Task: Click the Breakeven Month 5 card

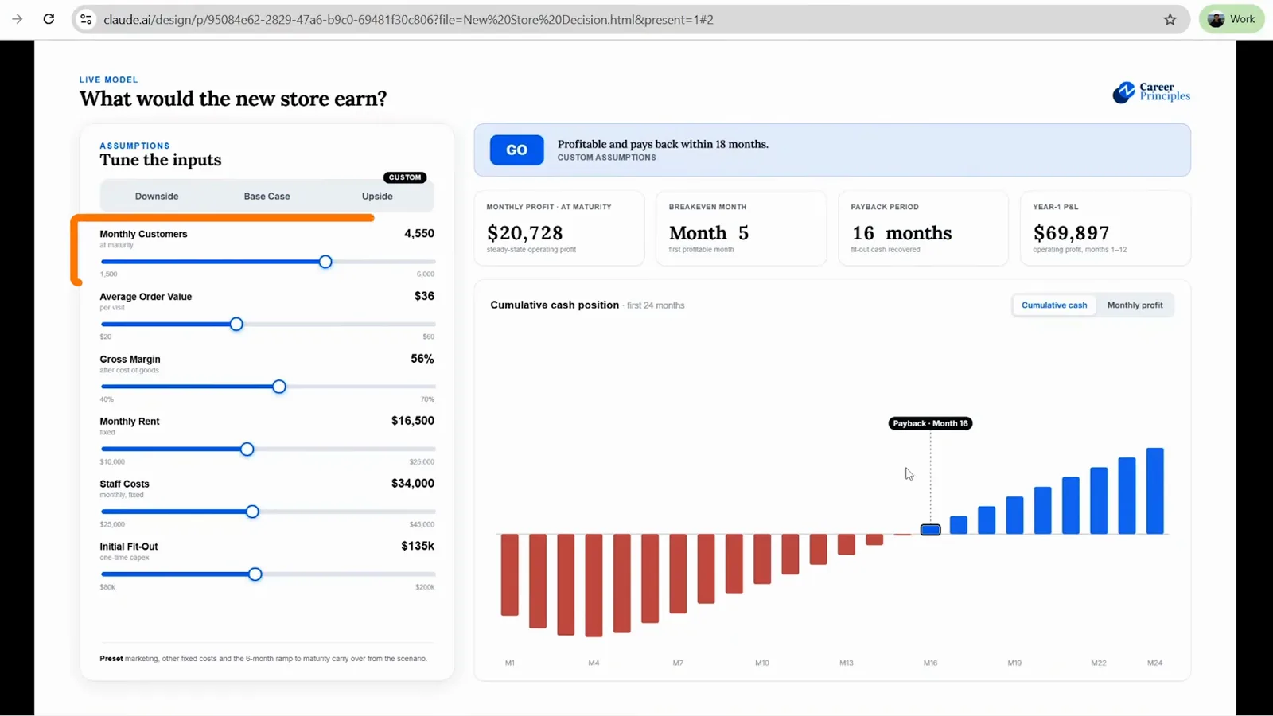Action: pyautogui.click(x=742, y=228)
